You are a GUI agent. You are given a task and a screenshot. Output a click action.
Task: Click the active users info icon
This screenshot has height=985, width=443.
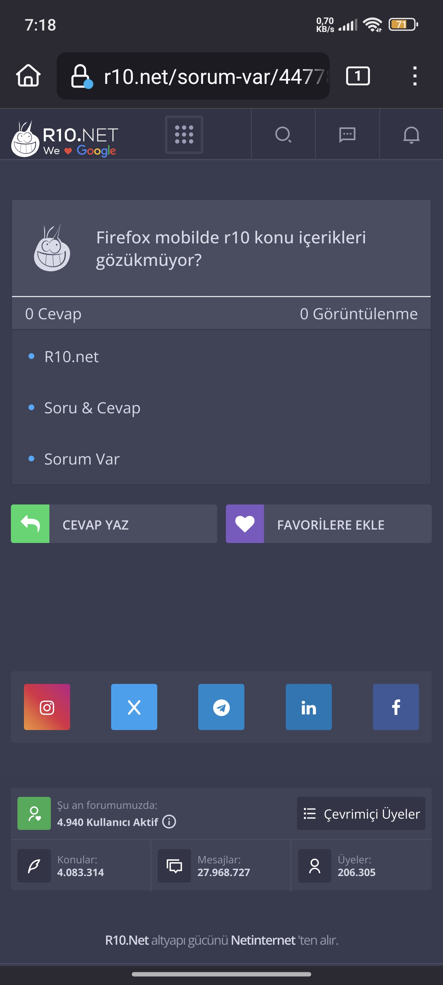169,821
